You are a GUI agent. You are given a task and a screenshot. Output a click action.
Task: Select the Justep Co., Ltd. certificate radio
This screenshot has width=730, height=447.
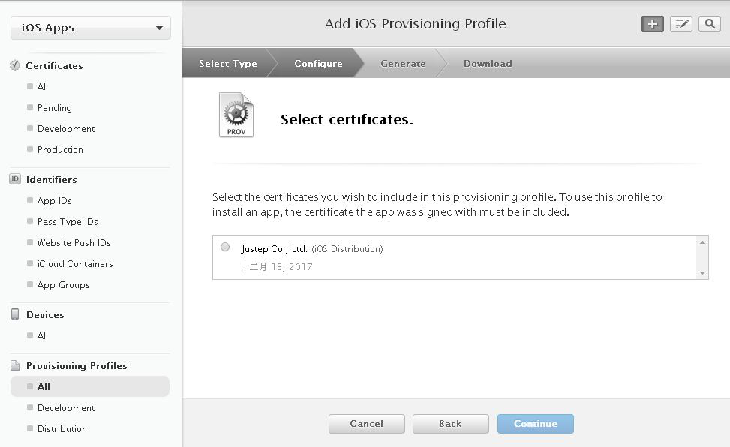click(225, 247)
